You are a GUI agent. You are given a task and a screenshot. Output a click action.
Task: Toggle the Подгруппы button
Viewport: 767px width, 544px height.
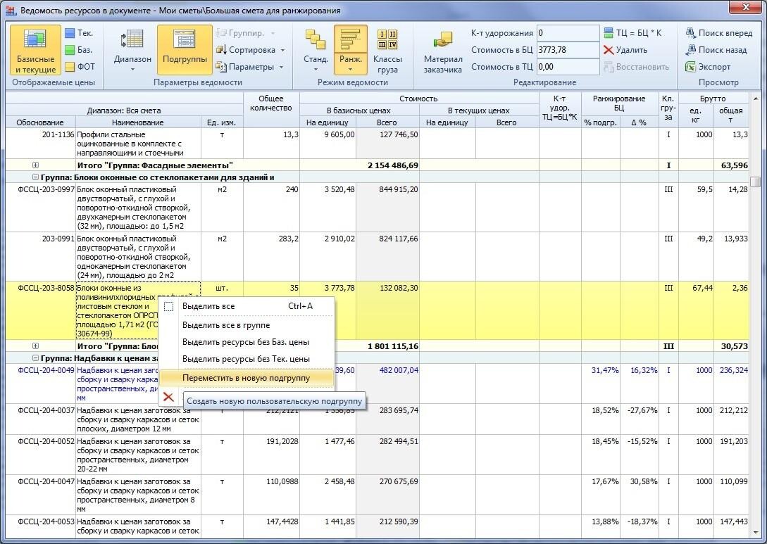click(185, 51)
